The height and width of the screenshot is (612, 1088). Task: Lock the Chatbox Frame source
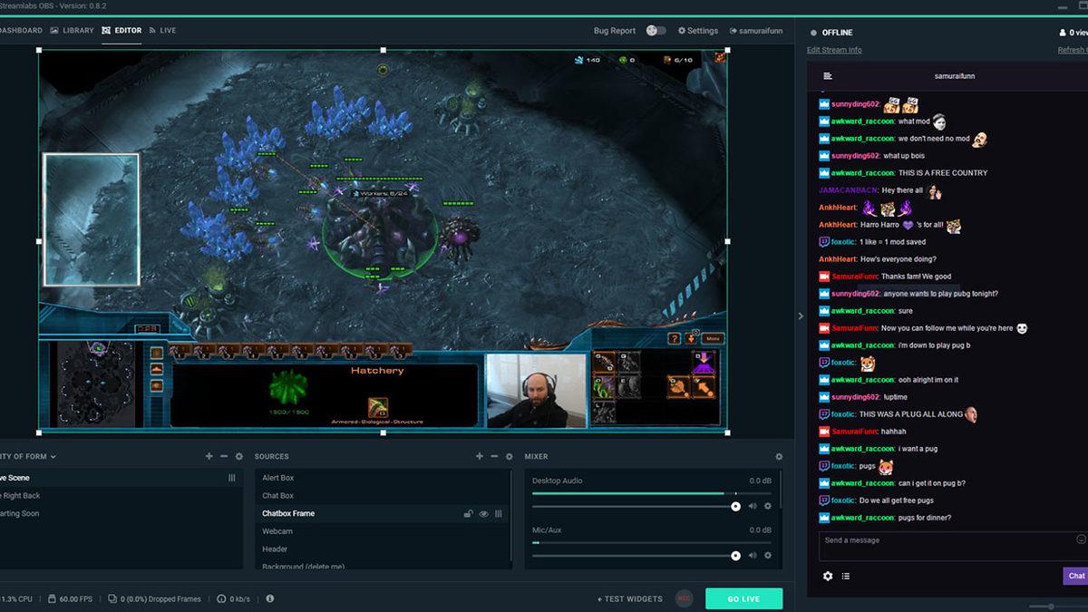469,513
